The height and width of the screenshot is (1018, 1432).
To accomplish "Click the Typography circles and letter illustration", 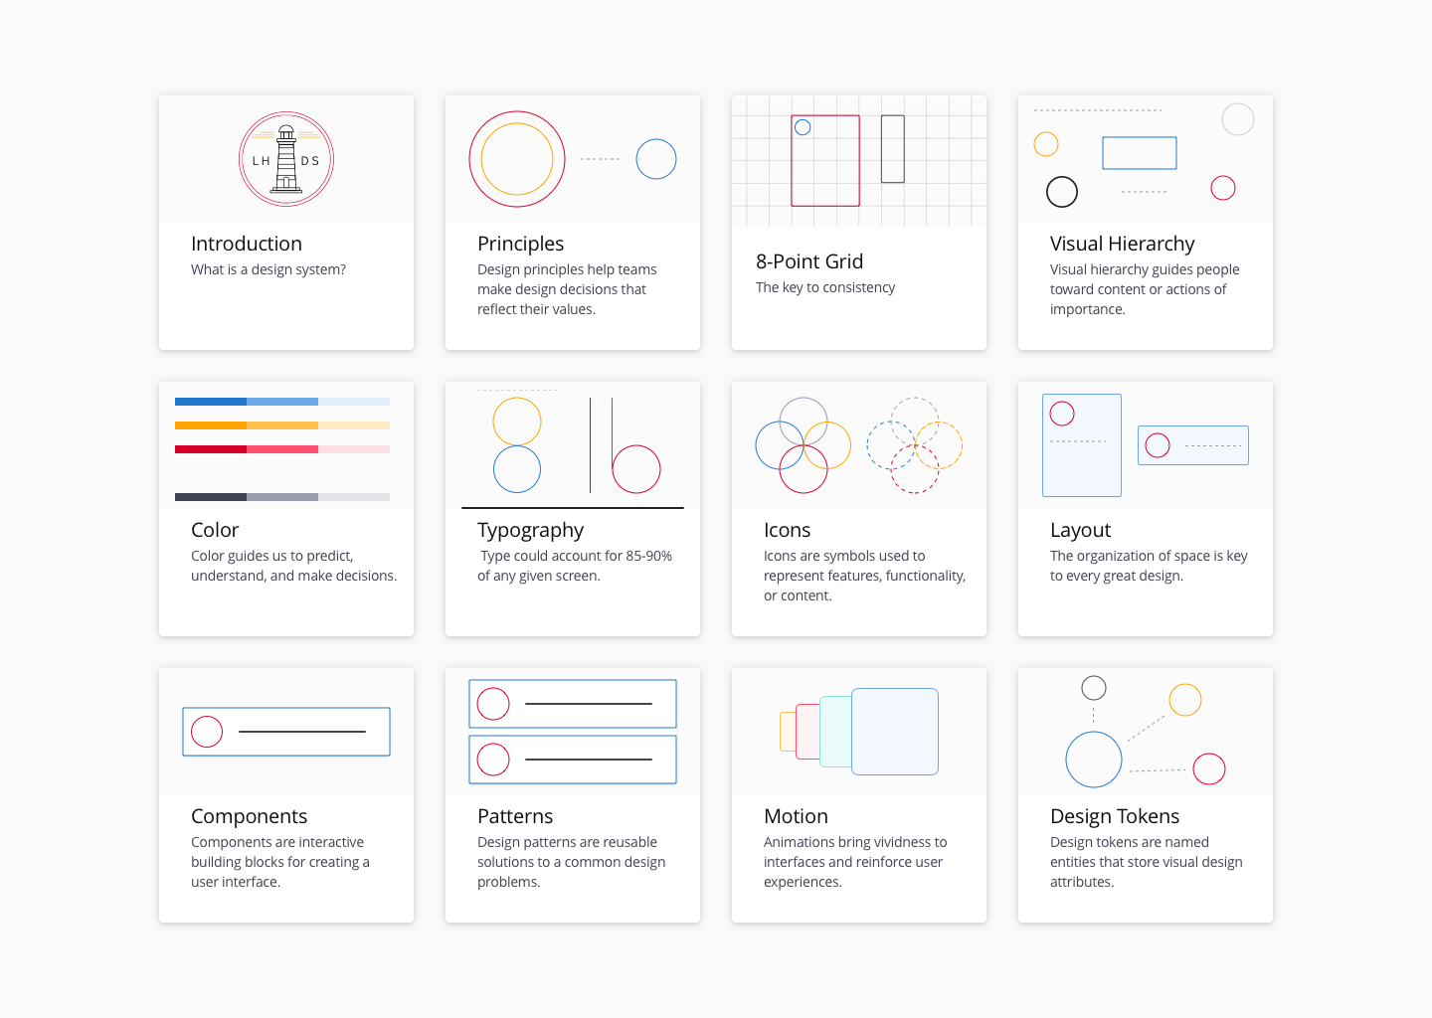I will [573, 447].
